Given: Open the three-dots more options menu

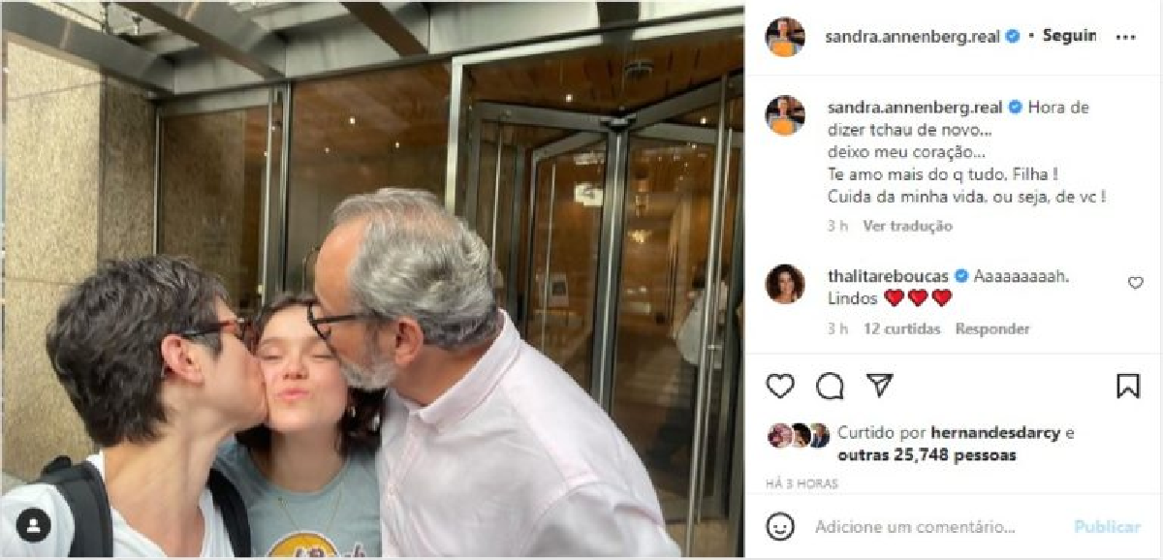Looking at the screenshot, I should tap(1125, 37).
